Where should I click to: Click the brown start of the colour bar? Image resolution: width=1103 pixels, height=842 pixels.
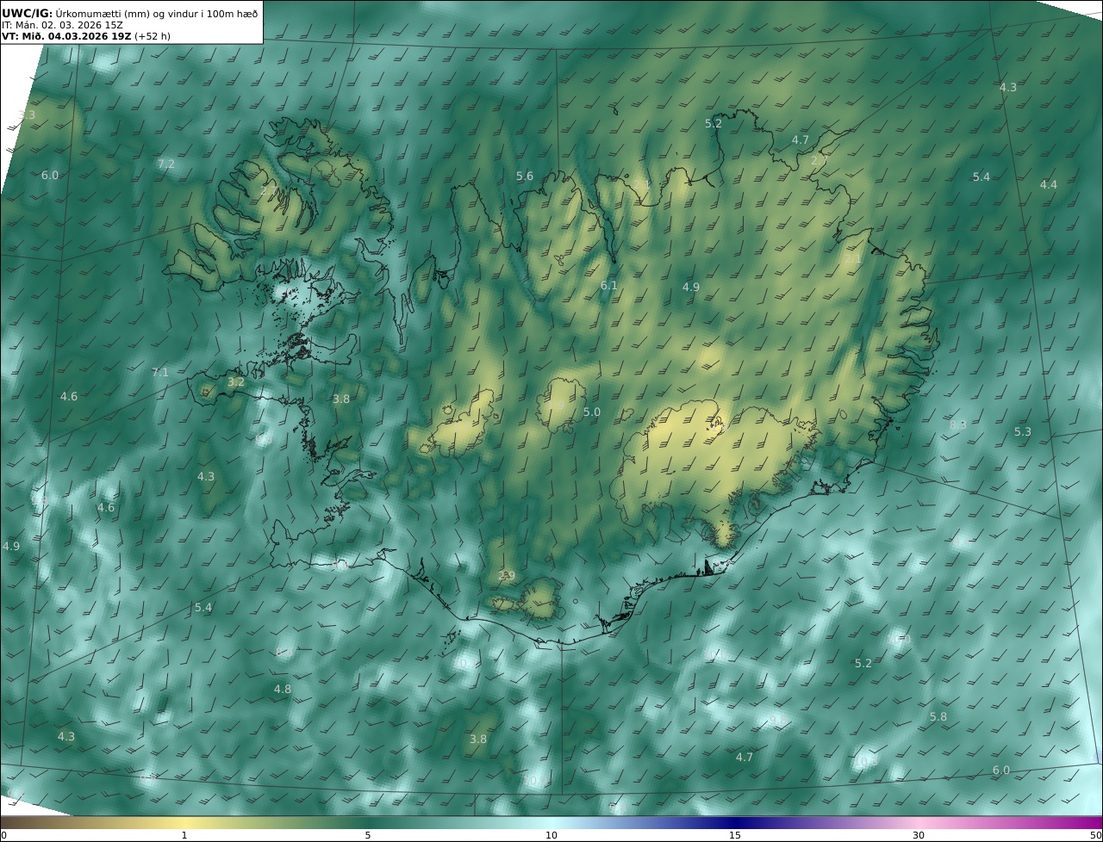click(x=16, y=822)
